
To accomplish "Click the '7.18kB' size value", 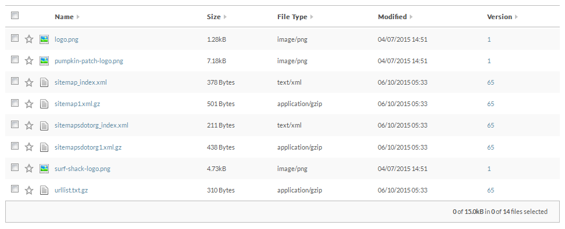I will click(x=217, y=61).
